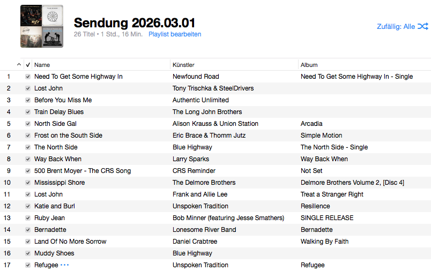Click the playlist title 'Sendung 2026.03.01'
Image resolution: width=431 pixels, height=271 pixels.
[x=135, y=22]
